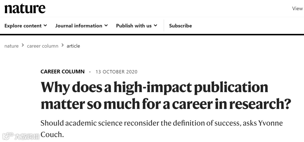
Task: Click the chevron beside Explore content
Action: 45,26
